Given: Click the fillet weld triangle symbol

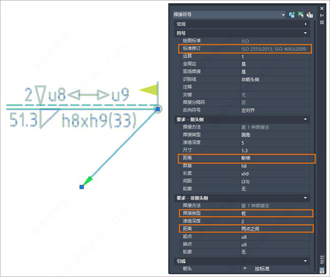Looking at the screenshot, I should [50, 118].
